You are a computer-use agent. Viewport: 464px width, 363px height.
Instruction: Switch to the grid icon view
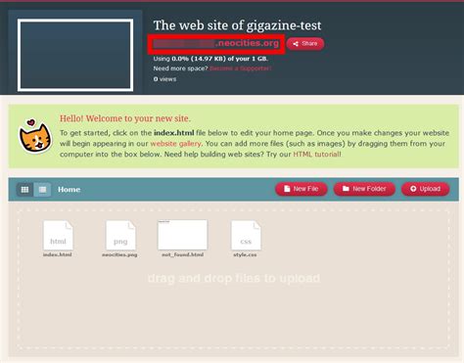(24, 190)
